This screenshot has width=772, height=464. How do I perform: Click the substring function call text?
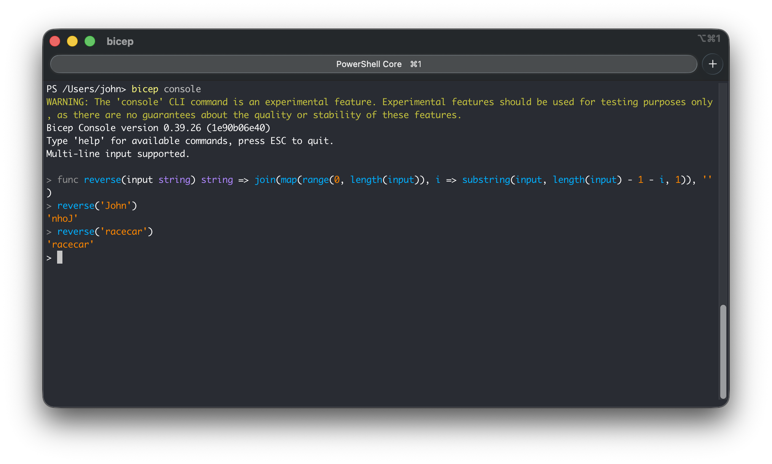click(486, 180)
